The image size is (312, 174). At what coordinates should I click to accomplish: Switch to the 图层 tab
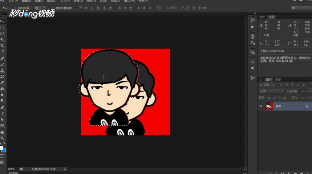[x=269, y=80]
